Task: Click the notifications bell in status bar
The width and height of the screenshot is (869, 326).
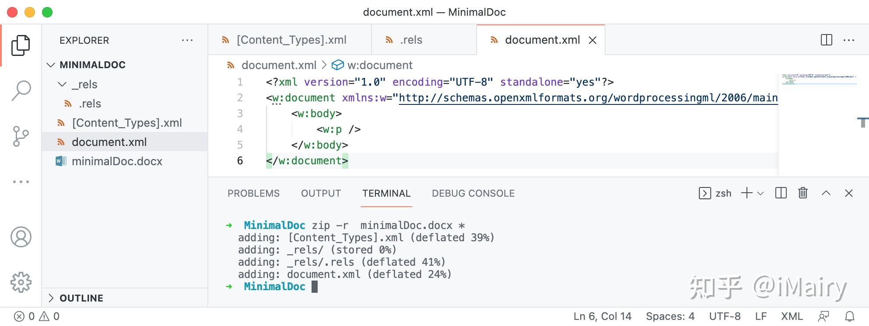Action: [850, 316]
